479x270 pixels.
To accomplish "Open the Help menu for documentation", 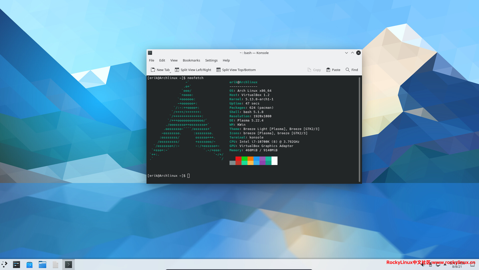I will click(226, 60).
